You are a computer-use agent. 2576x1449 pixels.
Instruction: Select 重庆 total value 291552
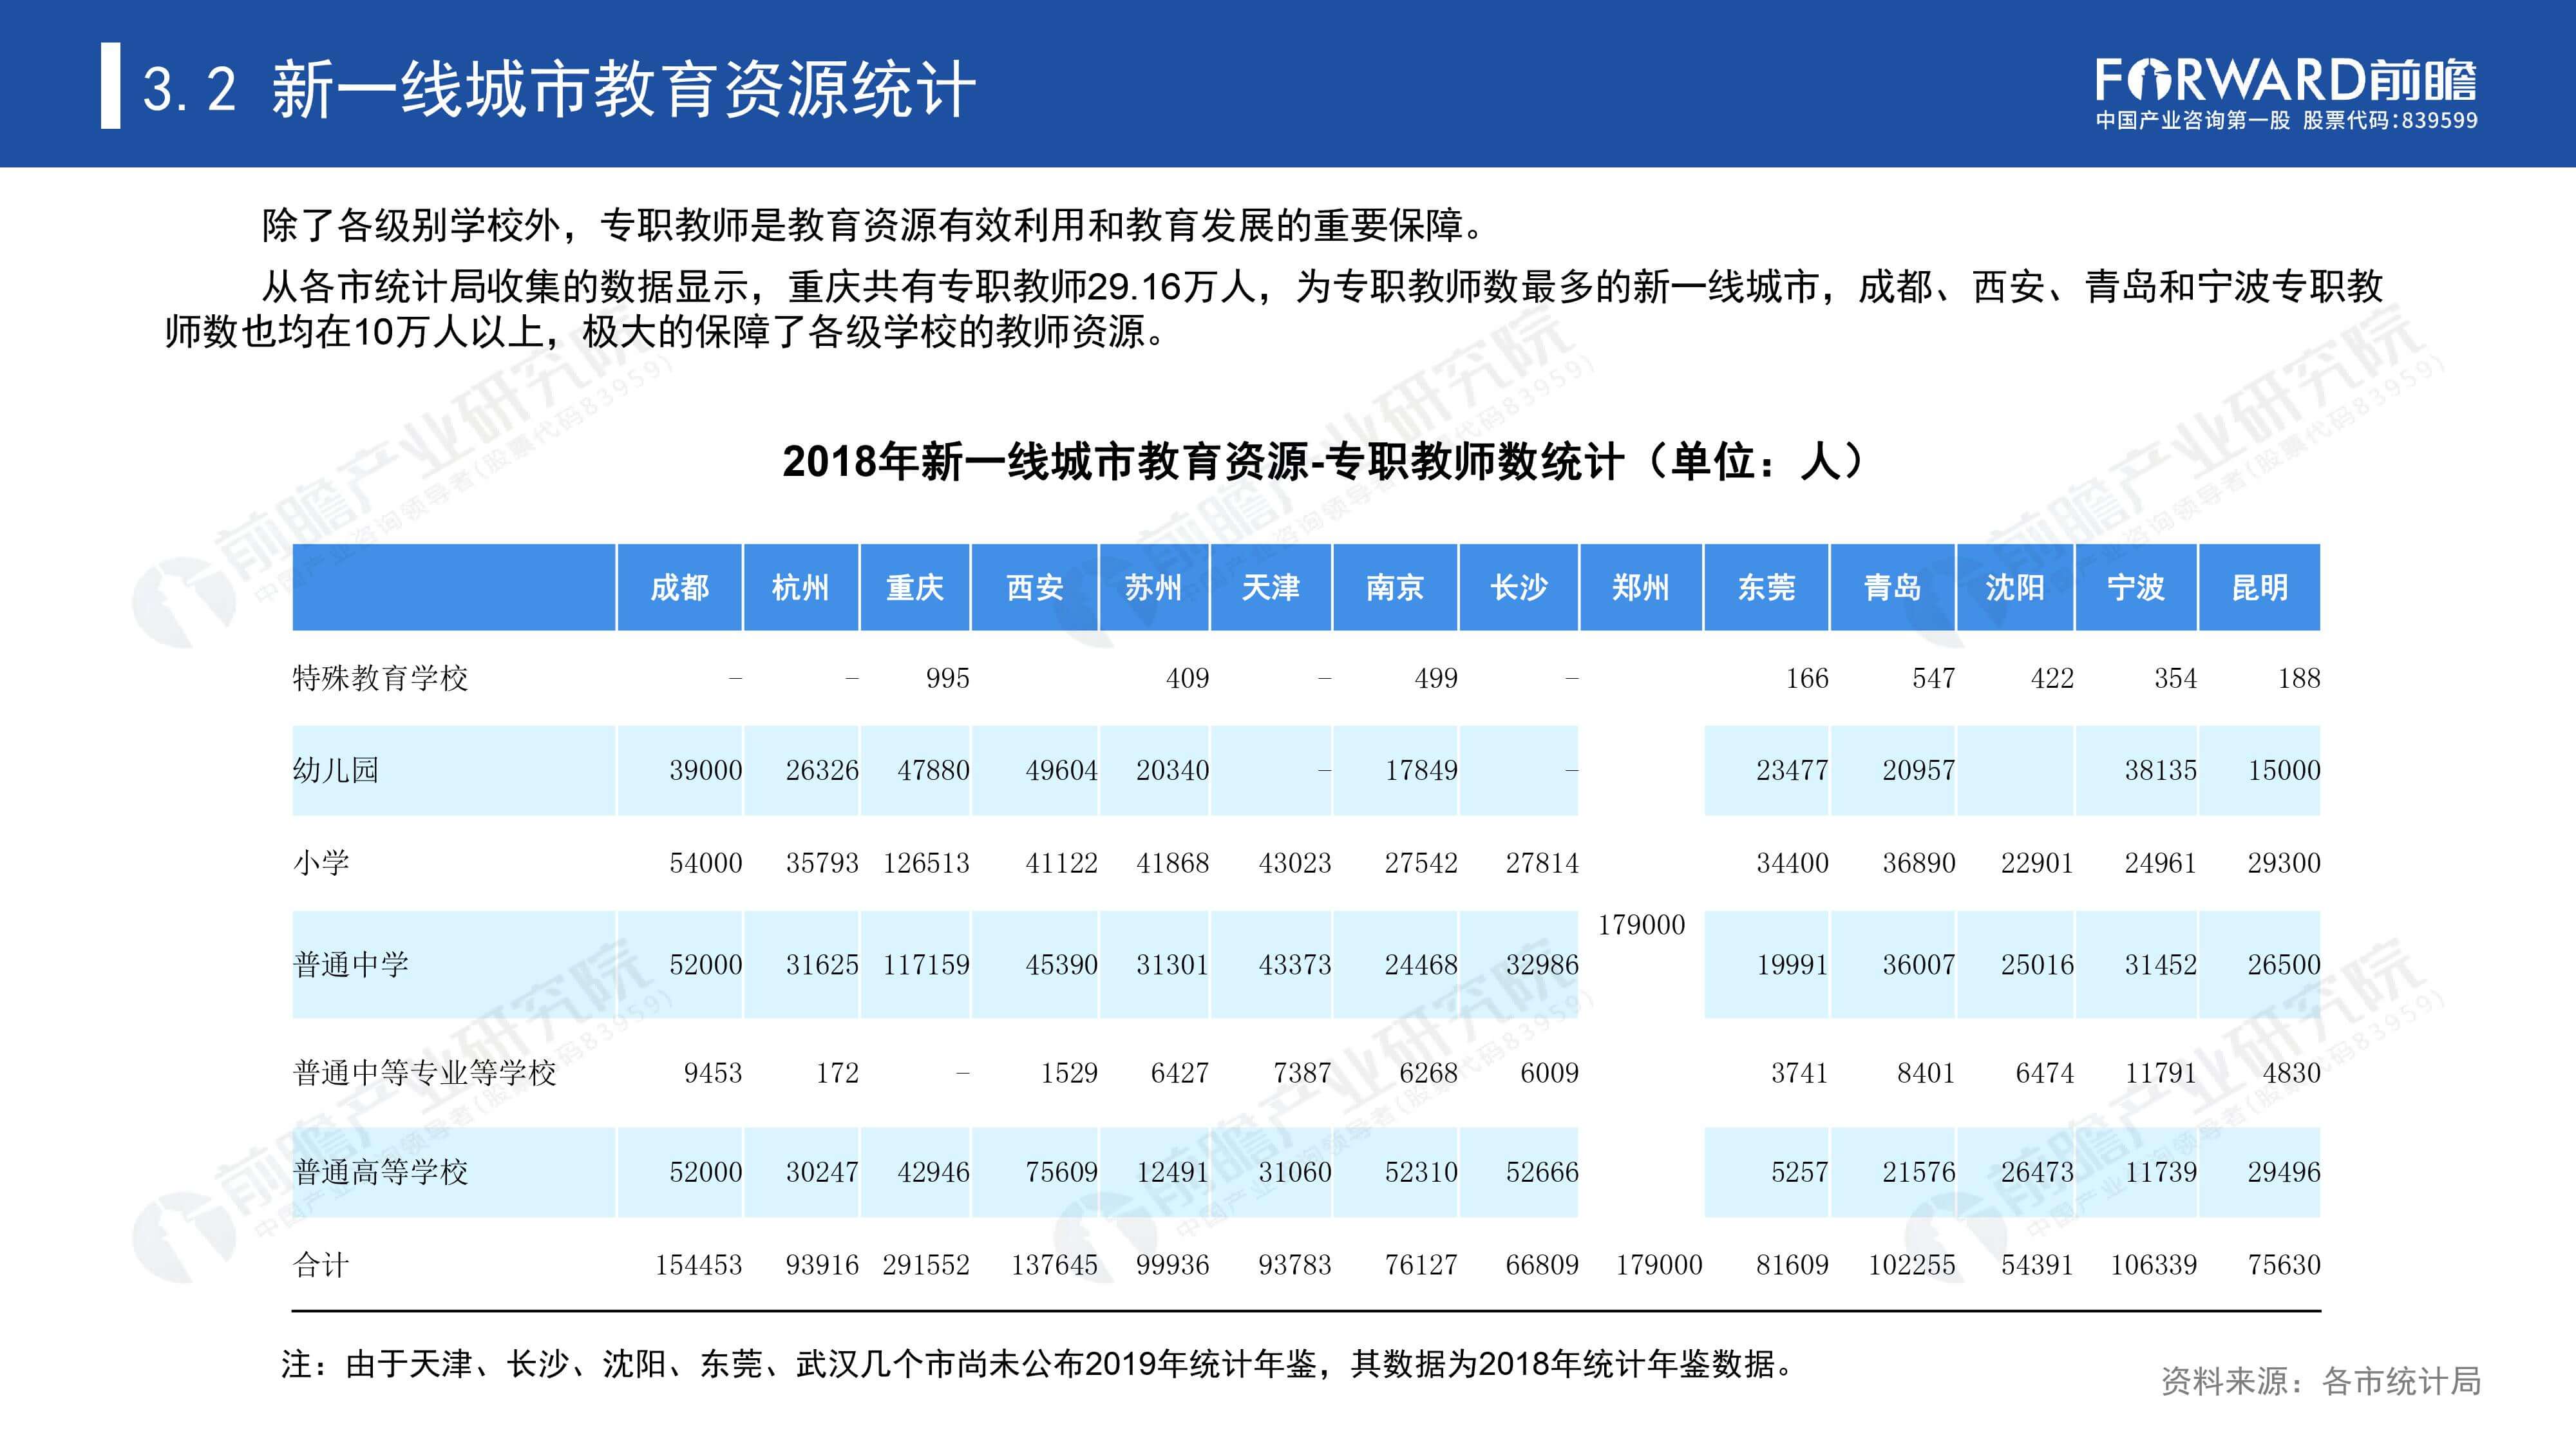(x=926, y=1265)
